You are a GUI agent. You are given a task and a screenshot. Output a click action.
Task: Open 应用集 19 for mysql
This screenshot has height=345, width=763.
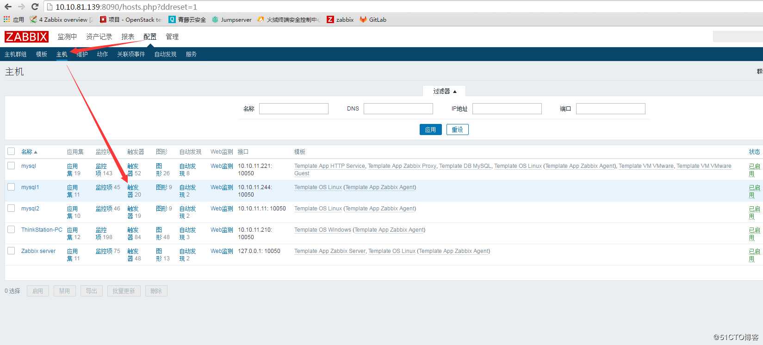tap(72, 170)
